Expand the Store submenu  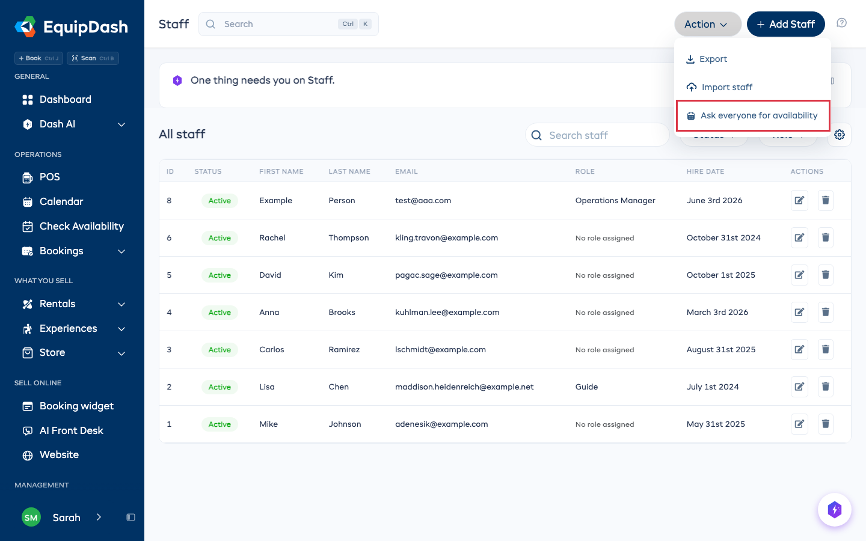pyautogui.click(x=121, y=353)
